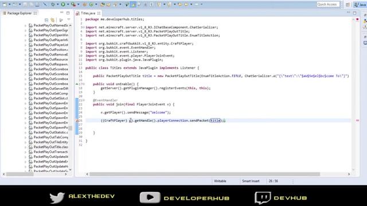Click override marker beside line 17
The image size is (367, 206).
(x=77, y=84)
